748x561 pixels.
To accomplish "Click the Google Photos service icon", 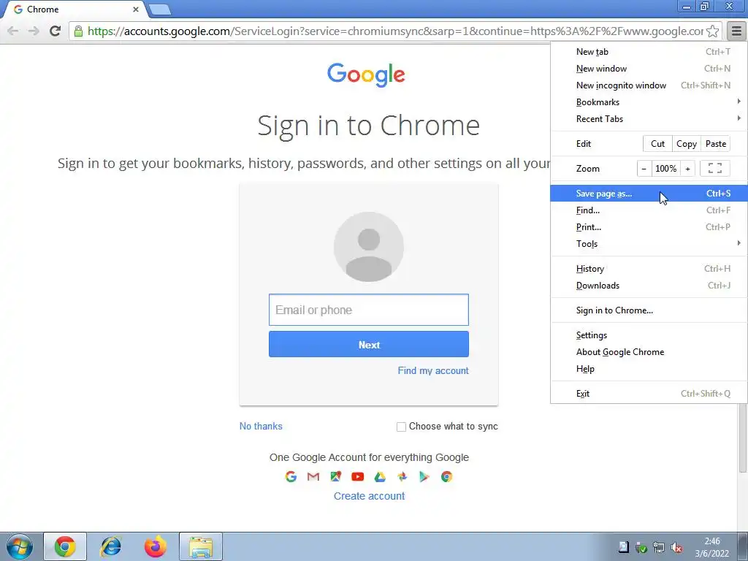I will tap(402, 476).
